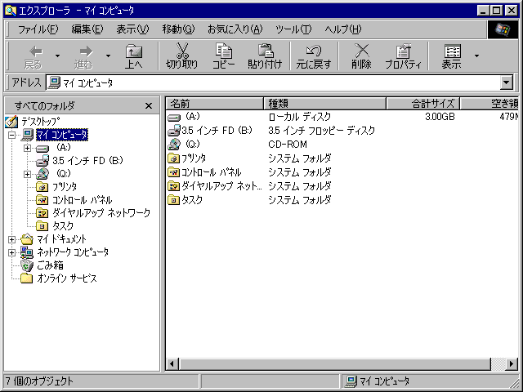Viewport: 523px width, 392px height.
Task: Sort by 合計サイズ column header
Action: (x=423, y=104)
